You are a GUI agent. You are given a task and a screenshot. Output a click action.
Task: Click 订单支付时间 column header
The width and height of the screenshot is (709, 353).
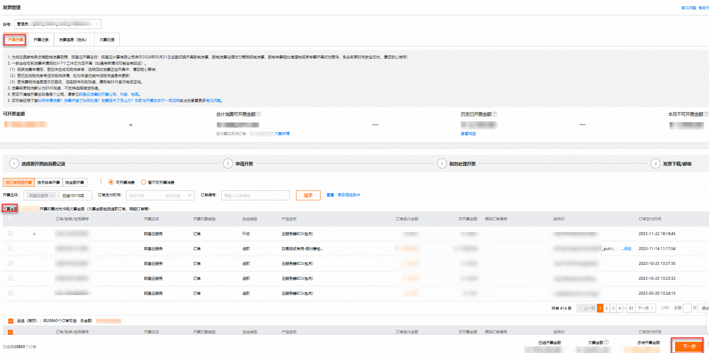650,219
